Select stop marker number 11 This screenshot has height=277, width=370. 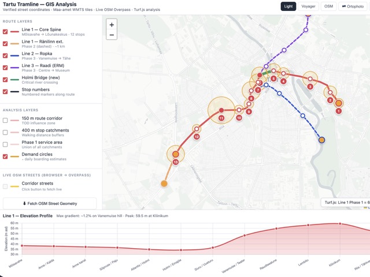tap(221, 118)
